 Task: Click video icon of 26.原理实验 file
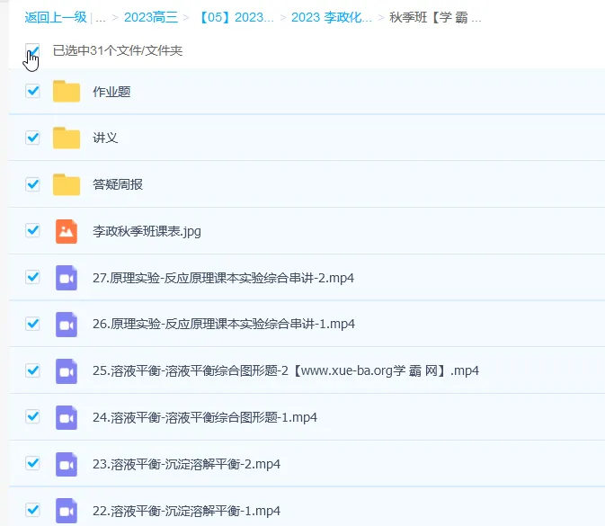pos(67,324)
